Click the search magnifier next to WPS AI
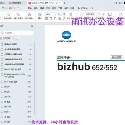Image resolution: width=125 pixels, height=125 pixels. pos(92,8)
